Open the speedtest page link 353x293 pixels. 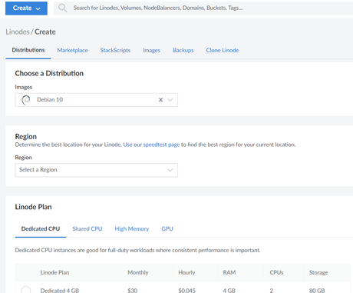click(151, 145)
